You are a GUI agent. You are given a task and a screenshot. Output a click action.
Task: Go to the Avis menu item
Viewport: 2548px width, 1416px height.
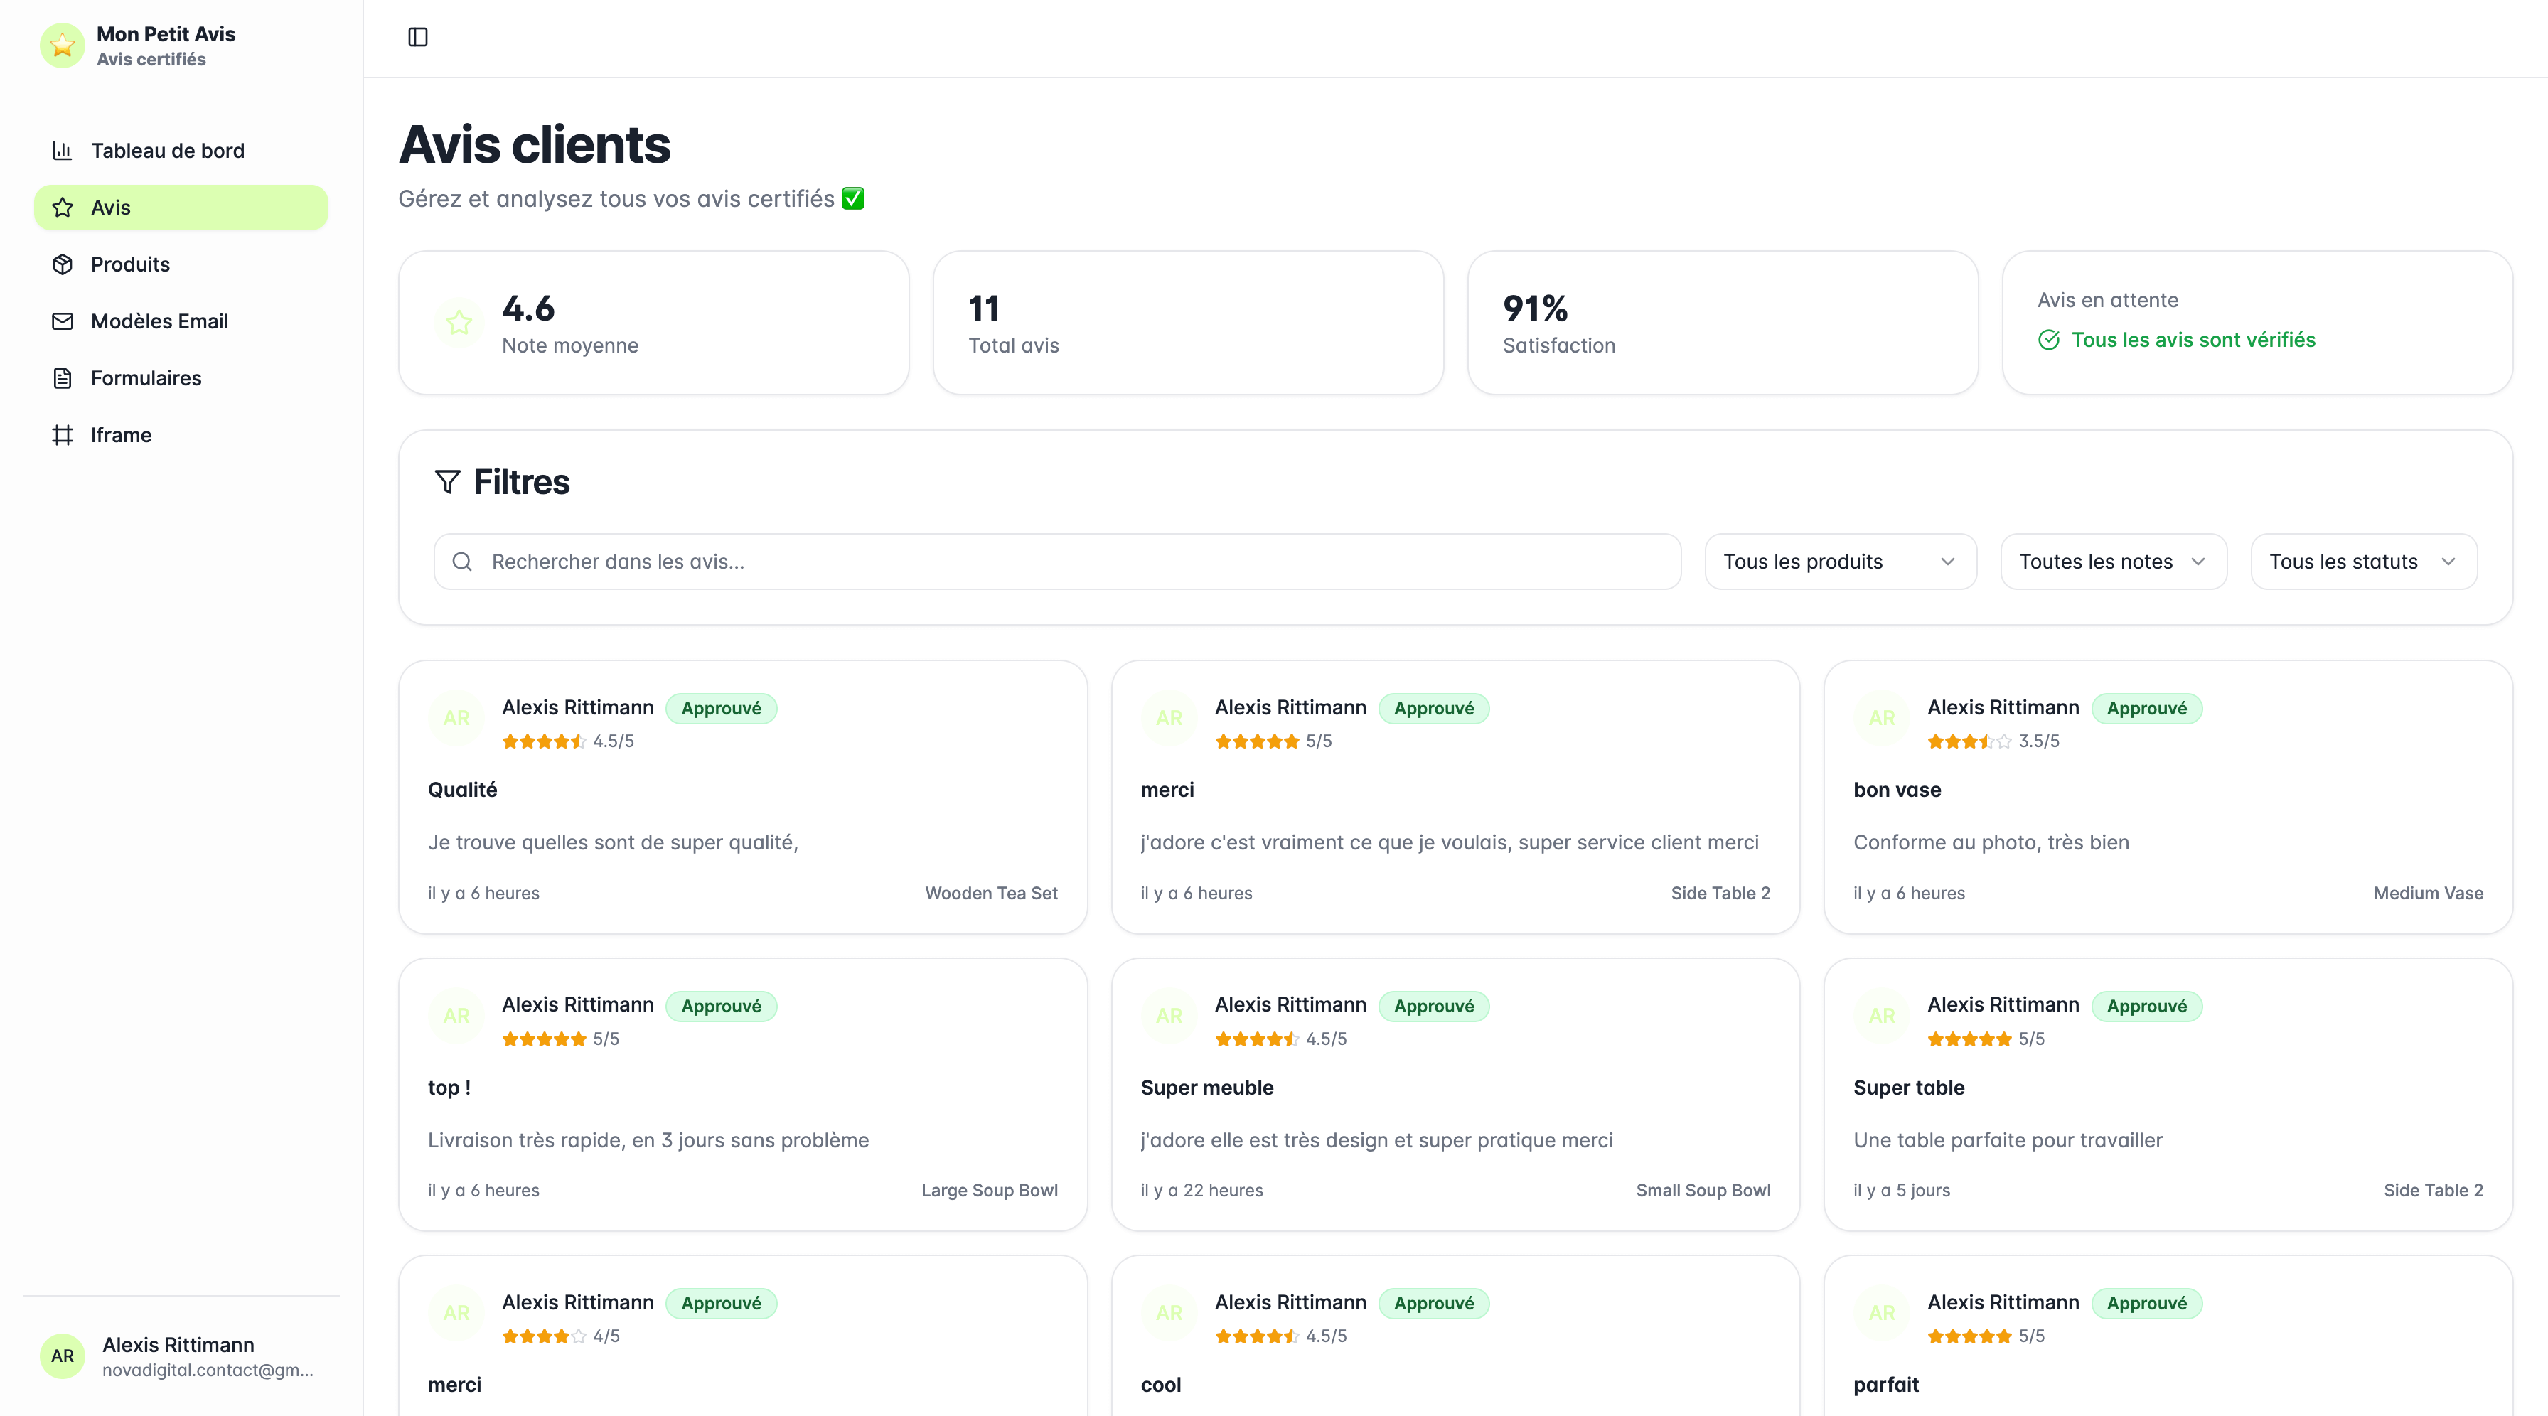click(181, 208)
